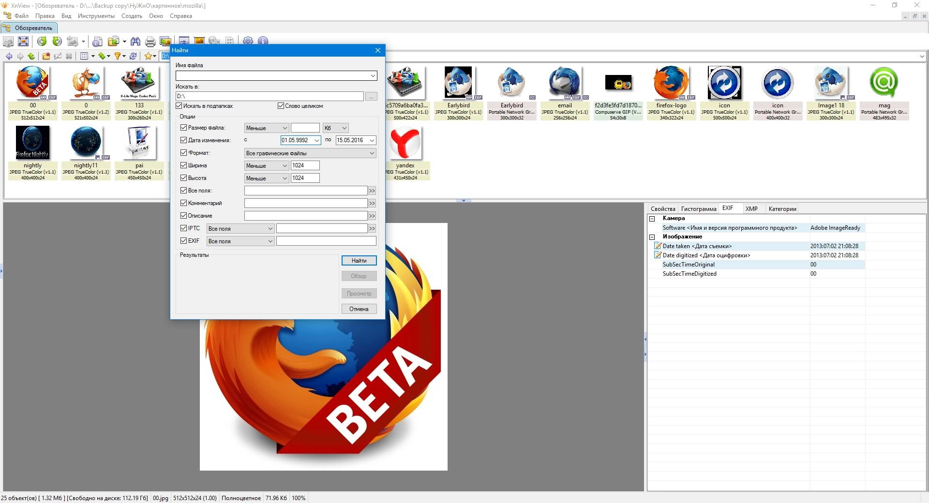929x503 pixels.
Task: Collapse the 'Изображение' EXIF group
Action: tap(652, 237)
